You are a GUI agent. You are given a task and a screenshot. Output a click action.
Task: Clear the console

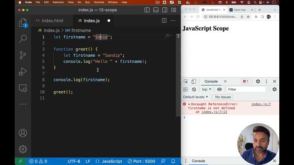point(194,89)
